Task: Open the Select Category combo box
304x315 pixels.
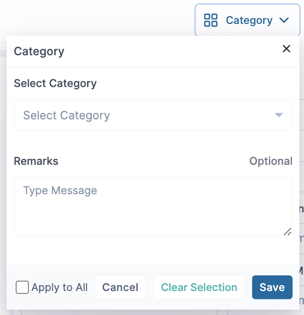Action: (152, 115)
